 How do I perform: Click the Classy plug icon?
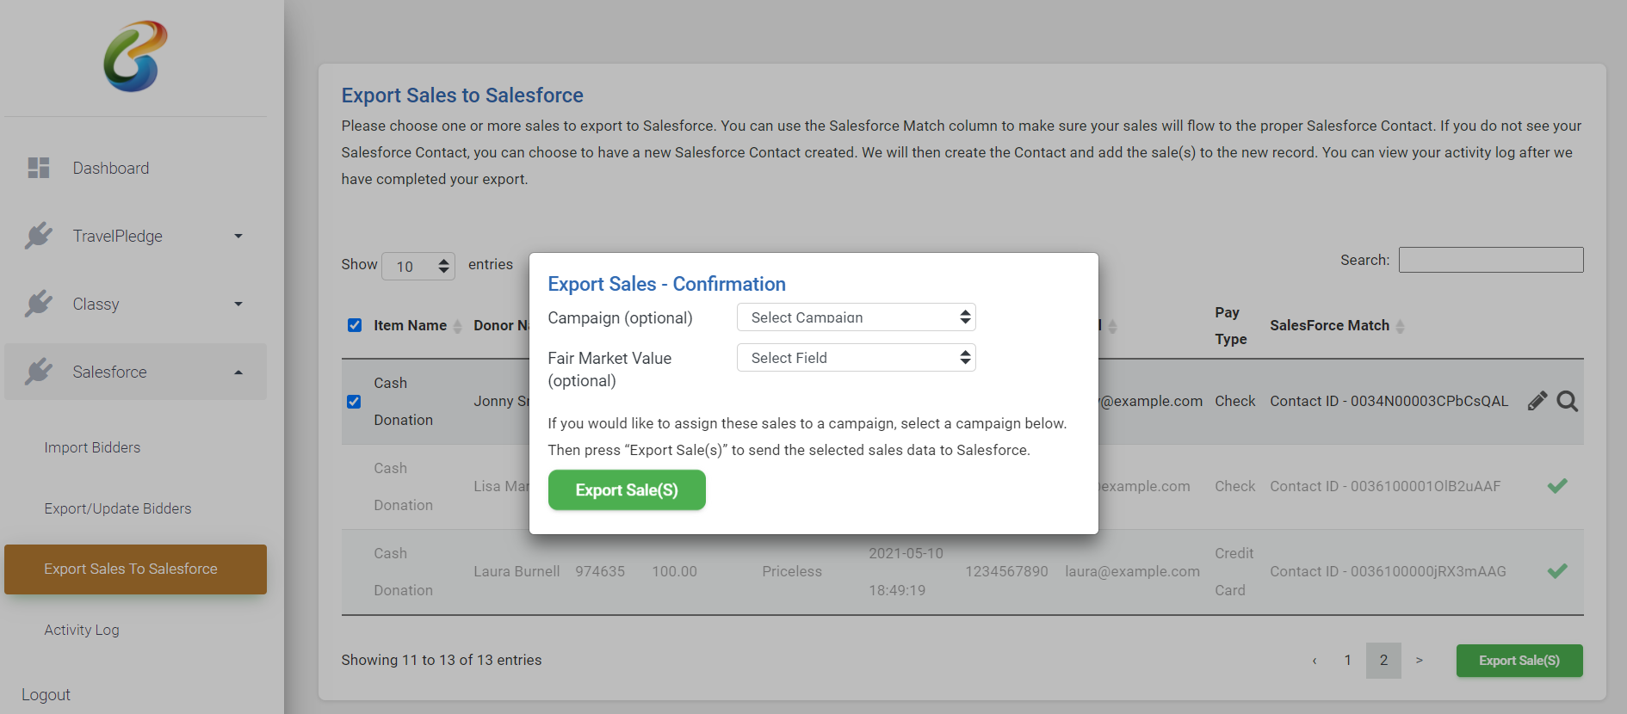pyautogui.click(x=39, y=304)
